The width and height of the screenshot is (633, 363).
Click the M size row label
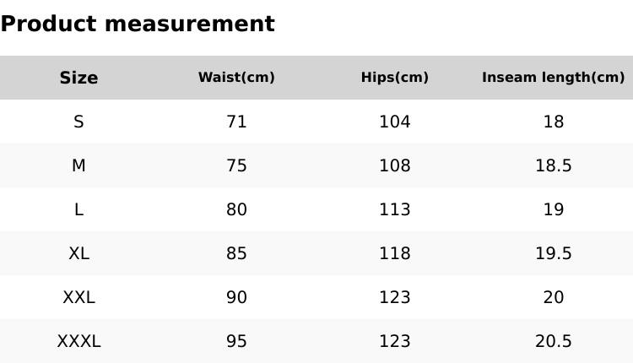click(78, 165)
